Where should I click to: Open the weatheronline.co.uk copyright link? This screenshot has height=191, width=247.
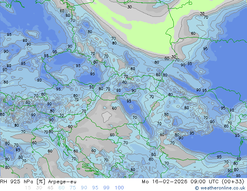pyautogui.click(x=220, y=188)
